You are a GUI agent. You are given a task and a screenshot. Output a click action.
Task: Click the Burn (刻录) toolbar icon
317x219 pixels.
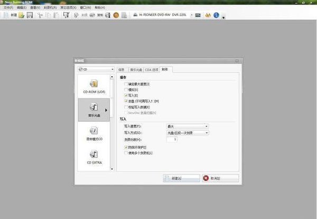(76, 15)
